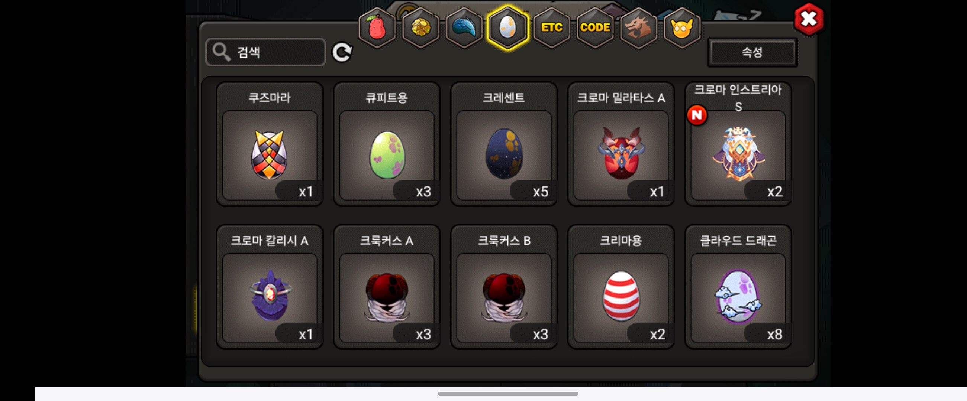Open the 속성 attribute filter button

click(752, 52)
